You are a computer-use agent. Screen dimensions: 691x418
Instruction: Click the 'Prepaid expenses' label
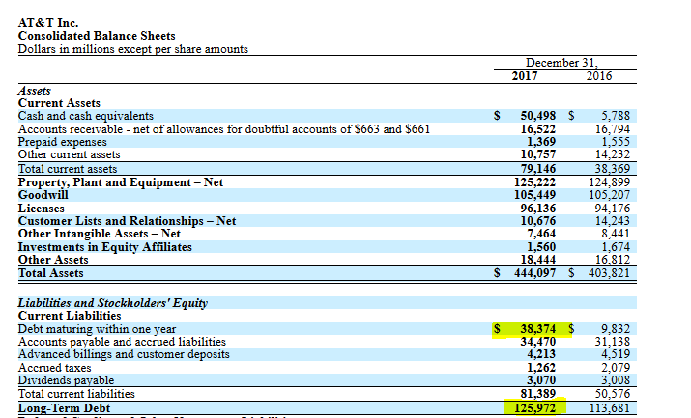pyautogui.click(x=62, y=142)
